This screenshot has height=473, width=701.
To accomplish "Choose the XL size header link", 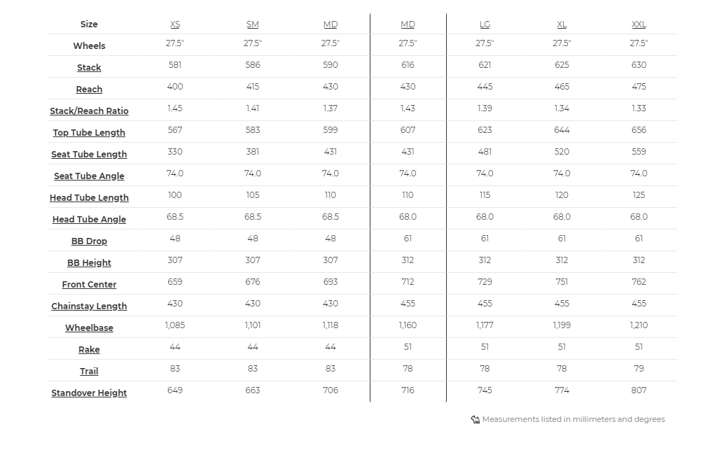I will [562, 24].
